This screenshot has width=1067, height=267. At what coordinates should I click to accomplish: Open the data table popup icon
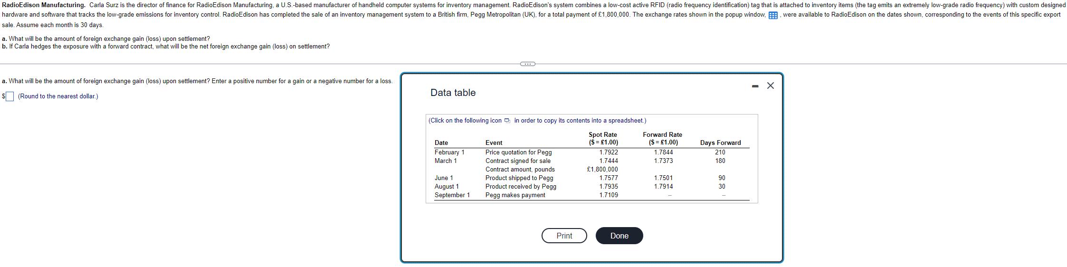coord(773,15)
